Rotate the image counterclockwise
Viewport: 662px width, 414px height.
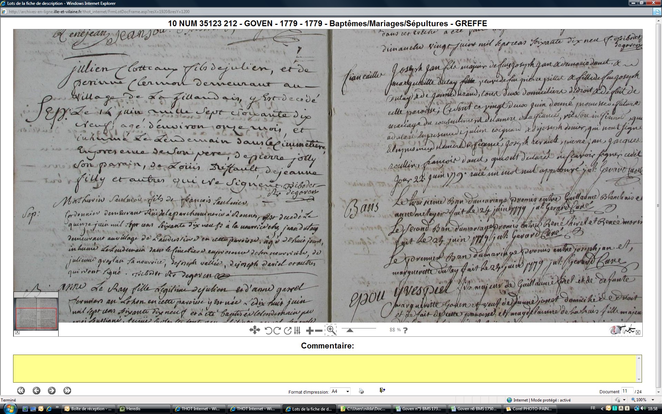click(x=269, y=331)
